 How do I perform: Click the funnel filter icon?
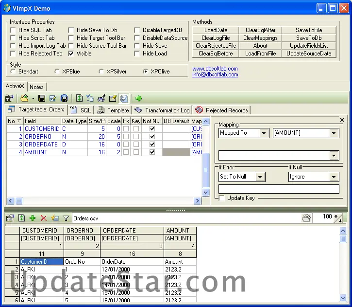[x=66, y=218]
